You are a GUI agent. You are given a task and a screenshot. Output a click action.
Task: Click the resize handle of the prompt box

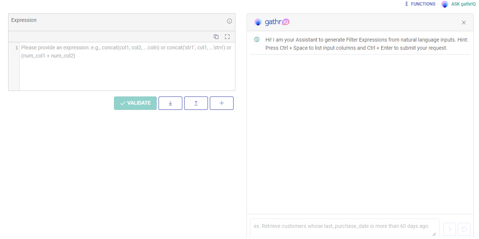pos(434,234)
